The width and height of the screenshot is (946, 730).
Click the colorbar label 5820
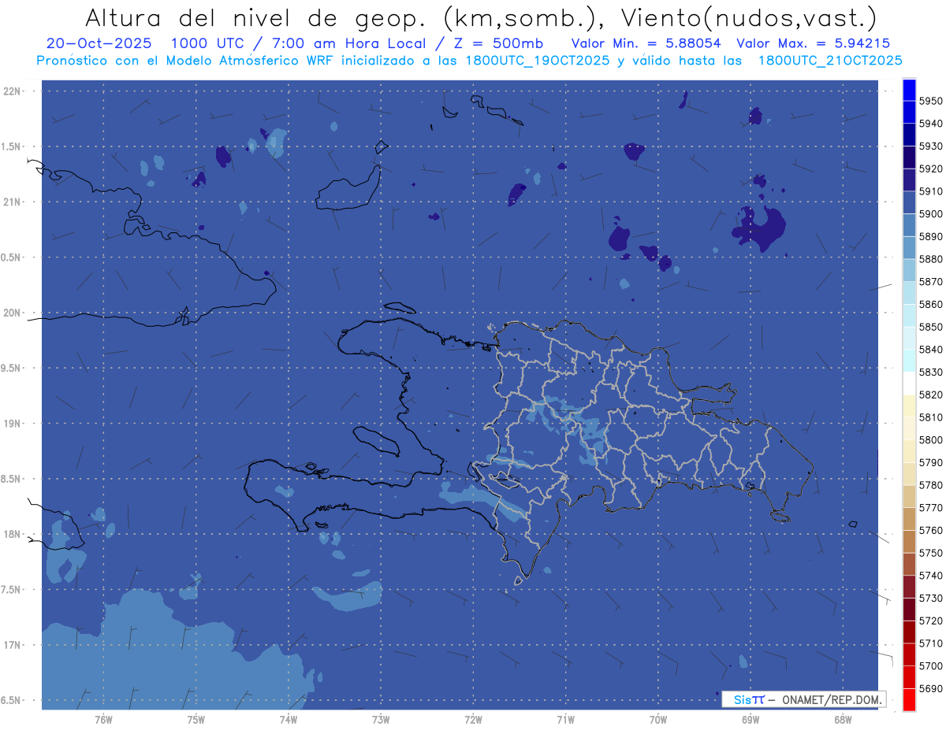point(930,395)
